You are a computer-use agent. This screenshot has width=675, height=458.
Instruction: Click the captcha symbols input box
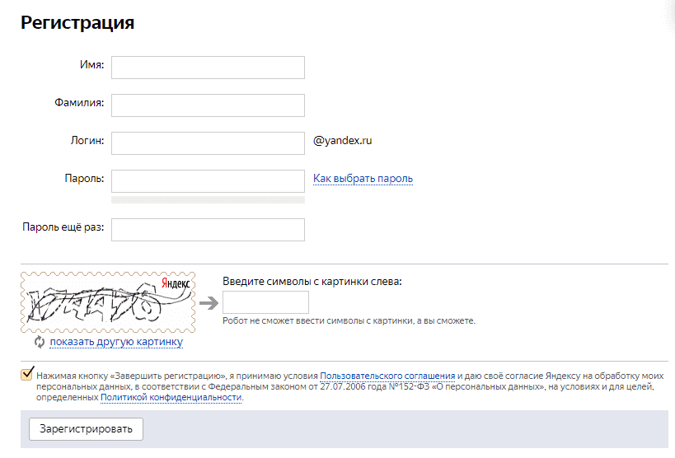coord(265,302)
